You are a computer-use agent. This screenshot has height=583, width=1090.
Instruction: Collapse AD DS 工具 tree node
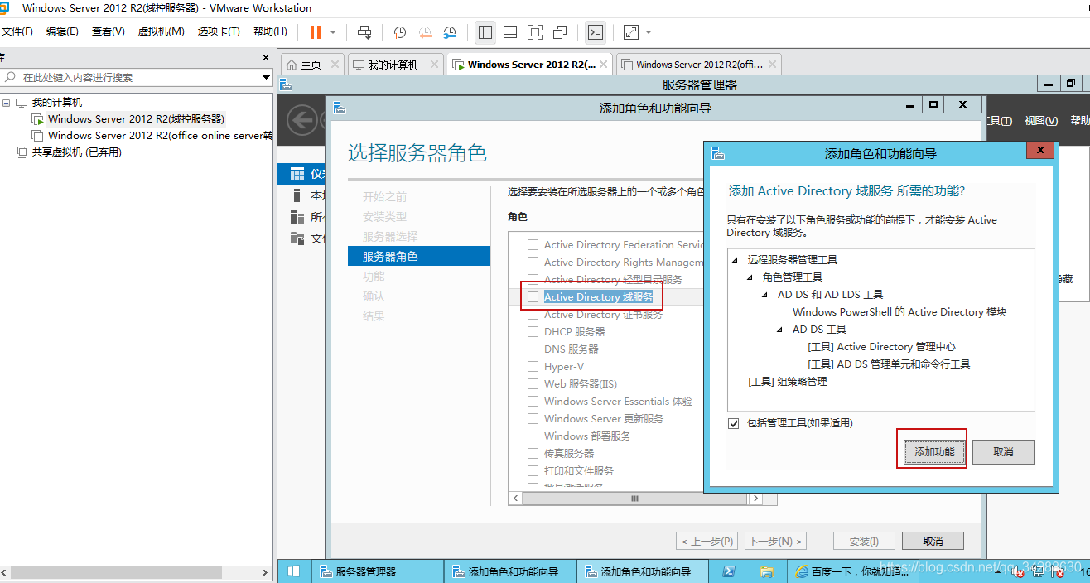tap(780, 330)
